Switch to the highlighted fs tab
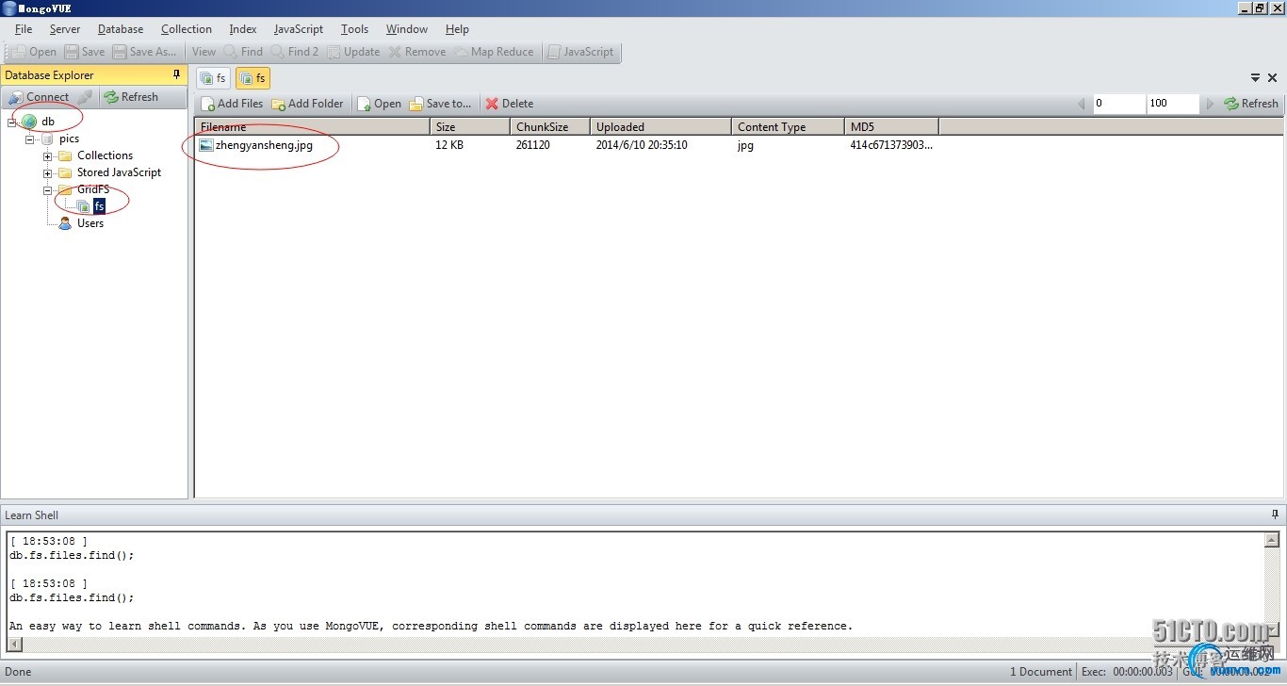 [253, 78]
